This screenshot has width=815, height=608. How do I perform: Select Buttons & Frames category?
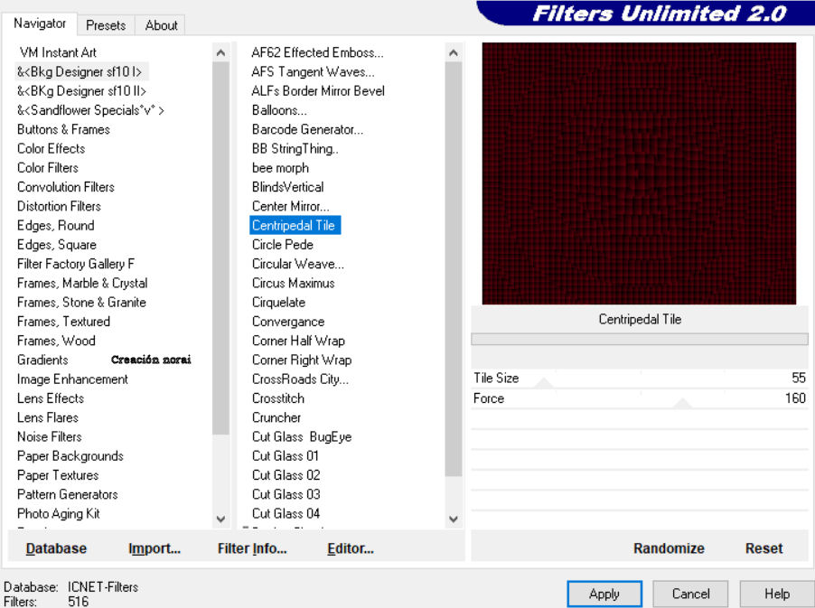tap(63, 129)
